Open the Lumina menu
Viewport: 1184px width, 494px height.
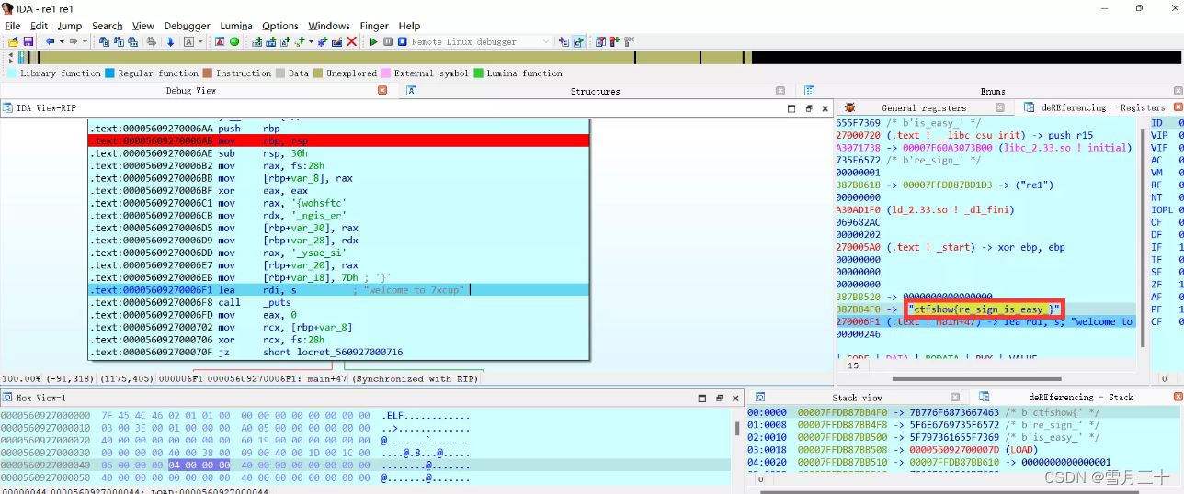pos(235,26)
